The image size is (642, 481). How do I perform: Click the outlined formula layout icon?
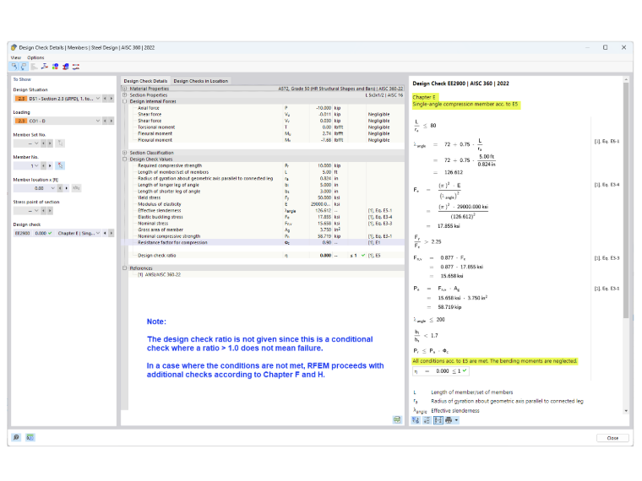[438, 420]
